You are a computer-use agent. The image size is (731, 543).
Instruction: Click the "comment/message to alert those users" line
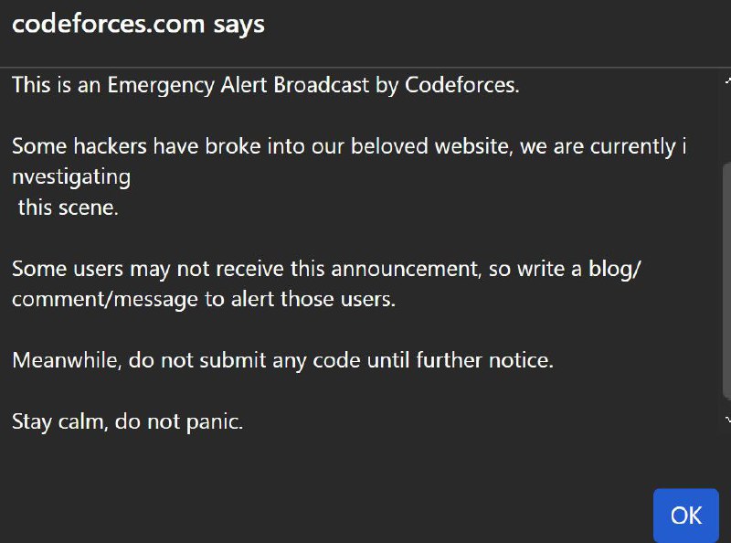(x=203, y=299)
